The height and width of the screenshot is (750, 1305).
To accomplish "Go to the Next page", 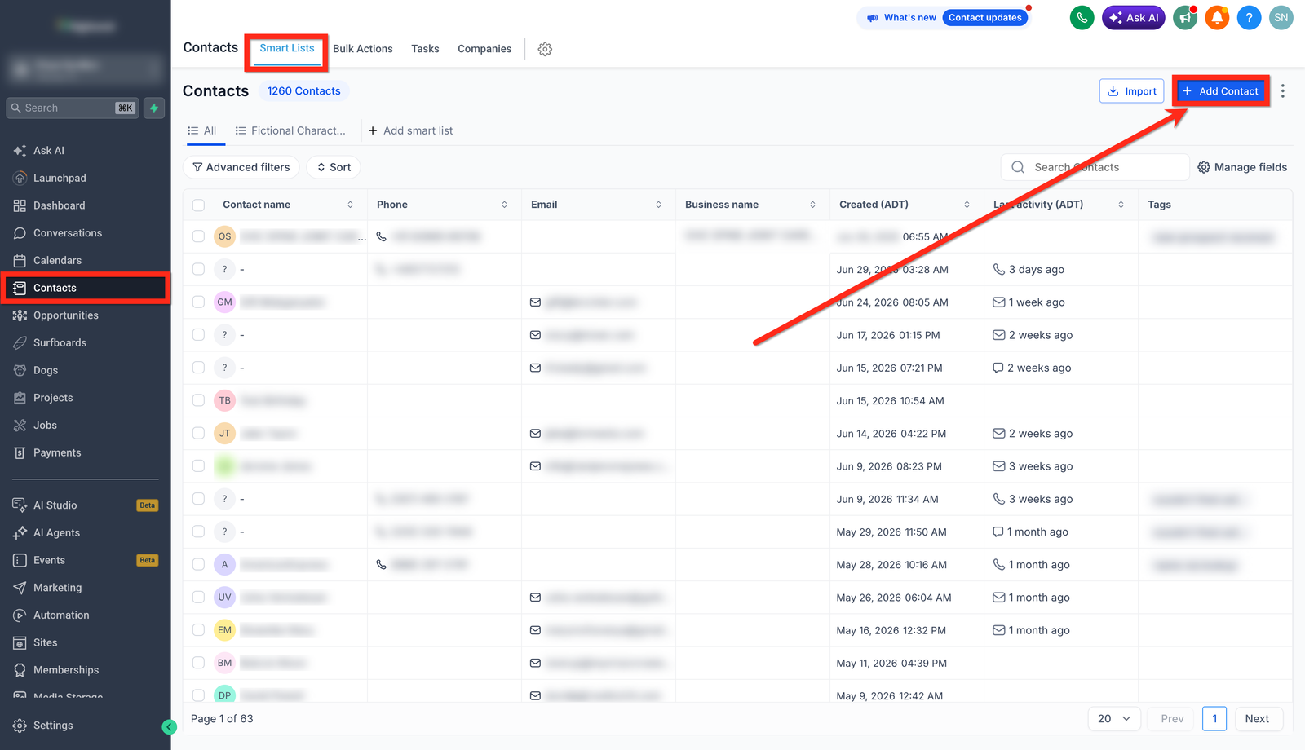I will pos(1257,719).
